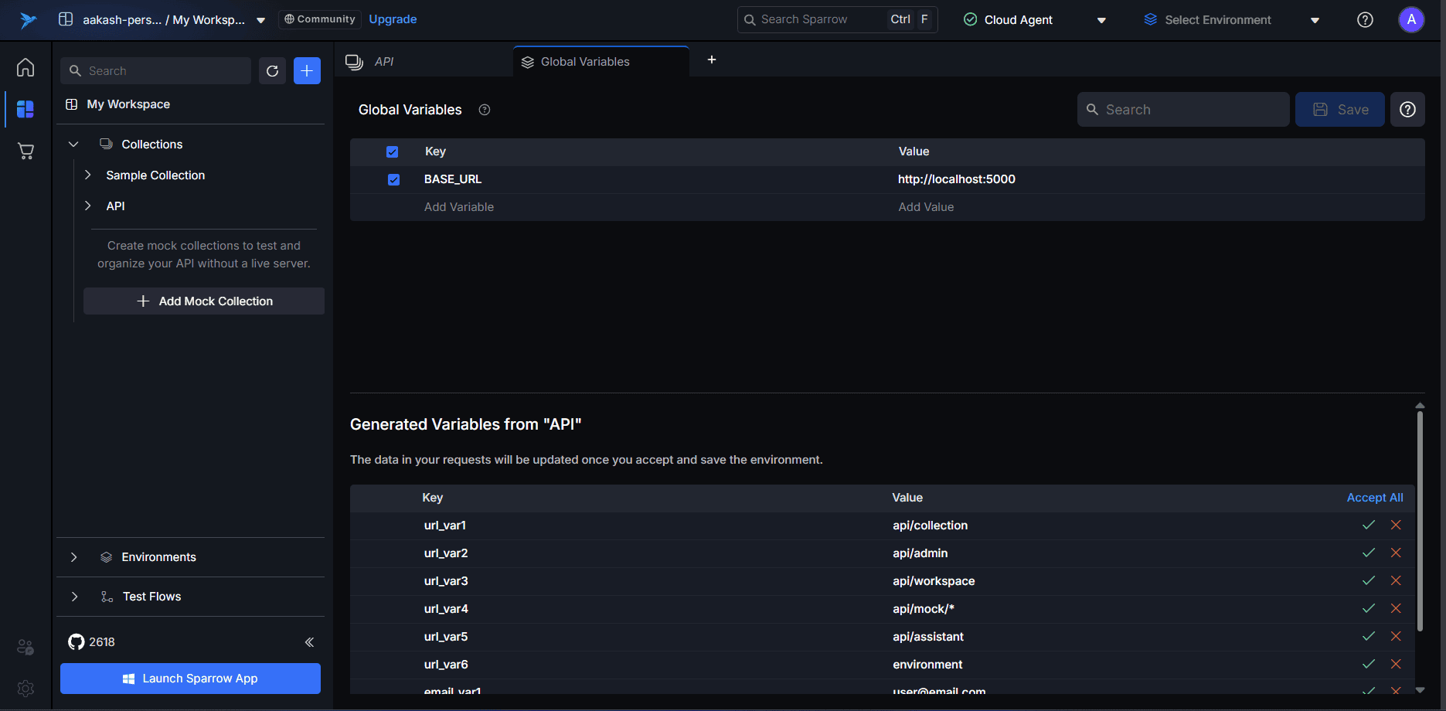This screenshot has width=1446, height=711.
Task: Reject url_var4 with the X icon
Action: tap(1396, 608)
